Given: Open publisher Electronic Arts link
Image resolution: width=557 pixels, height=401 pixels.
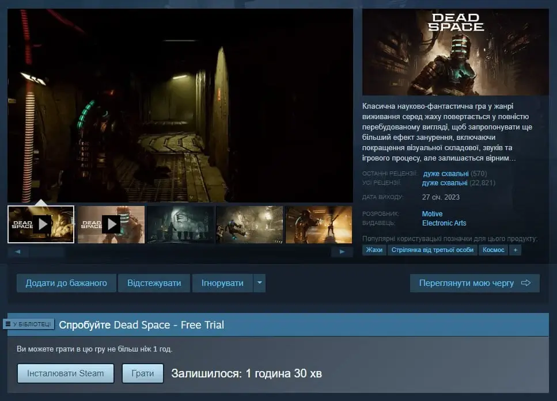Looking at the screenshot, I should [x=444, y=223].
